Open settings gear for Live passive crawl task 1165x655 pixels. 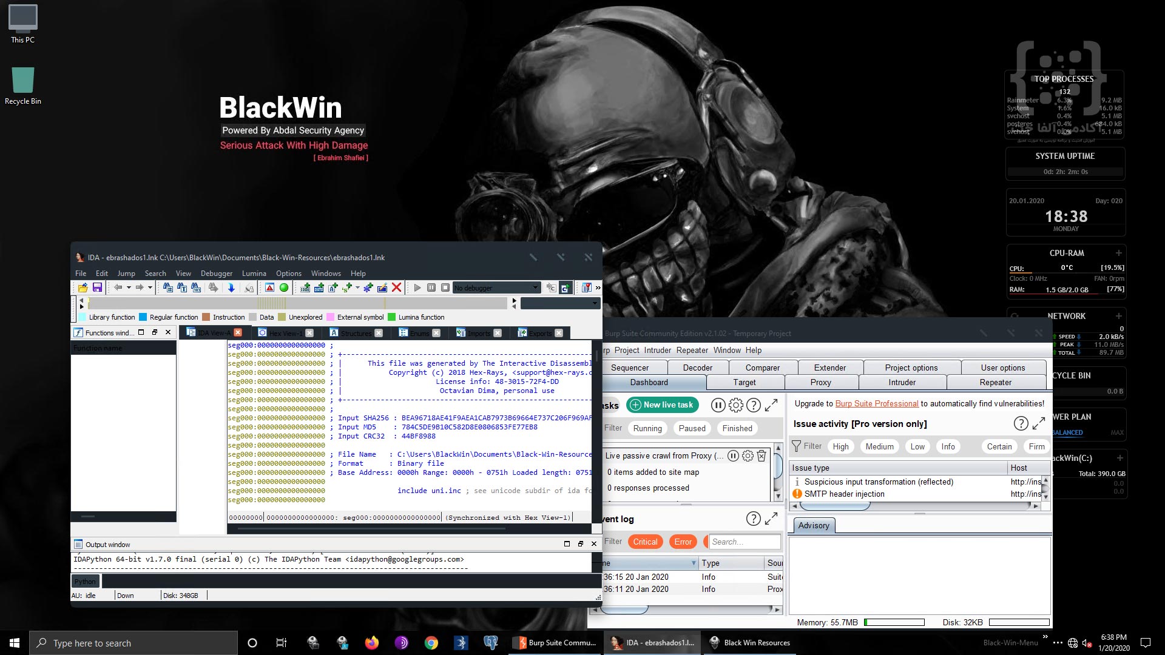(x=748, y=455)
